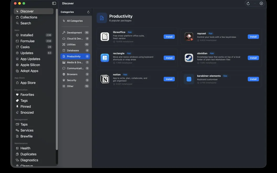The height and width of the screenshot is (173, 277).
Task: Open Favorites
Action: (34, 95)
